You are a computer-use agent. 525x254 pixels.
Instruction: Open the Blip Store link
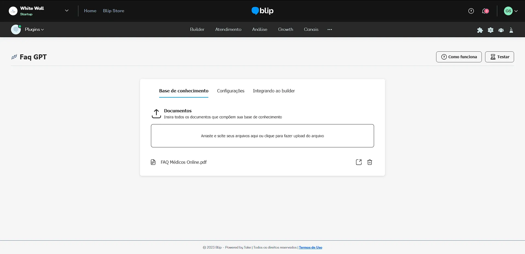point(113,11)
